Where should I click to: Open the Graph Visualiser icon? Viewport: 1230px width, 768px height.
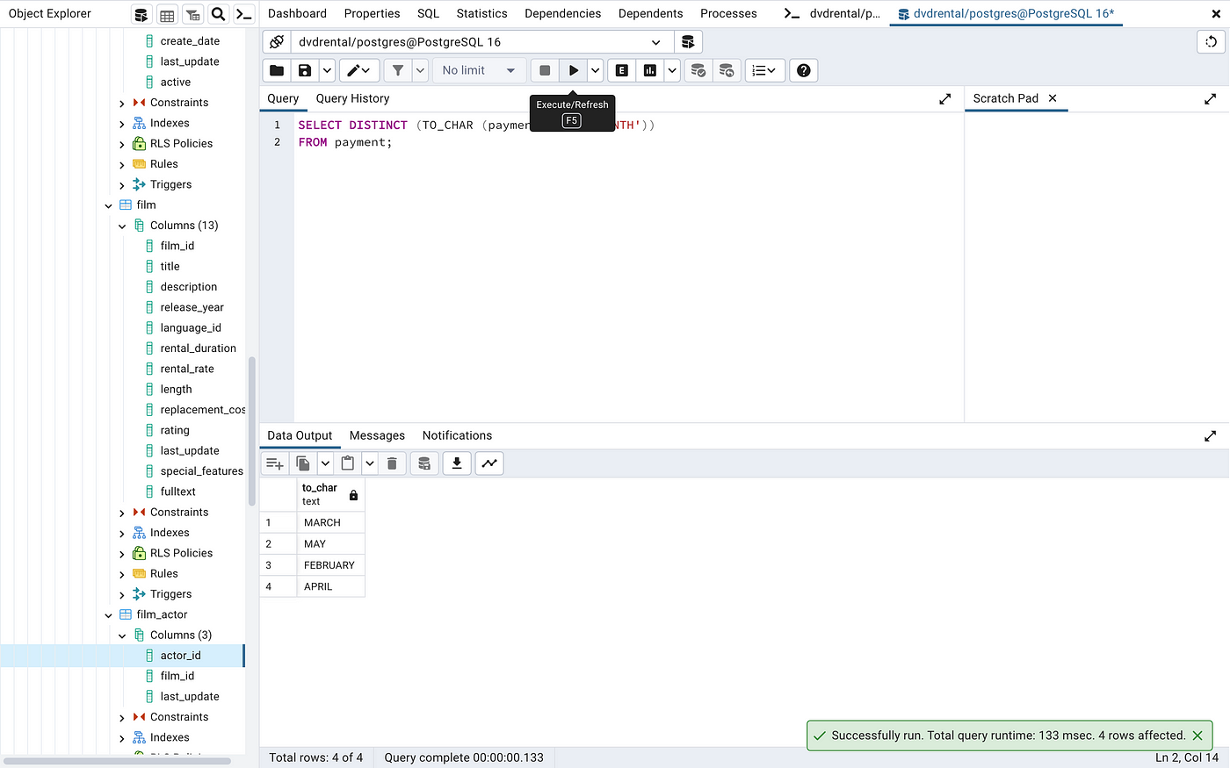click(489, 463)
